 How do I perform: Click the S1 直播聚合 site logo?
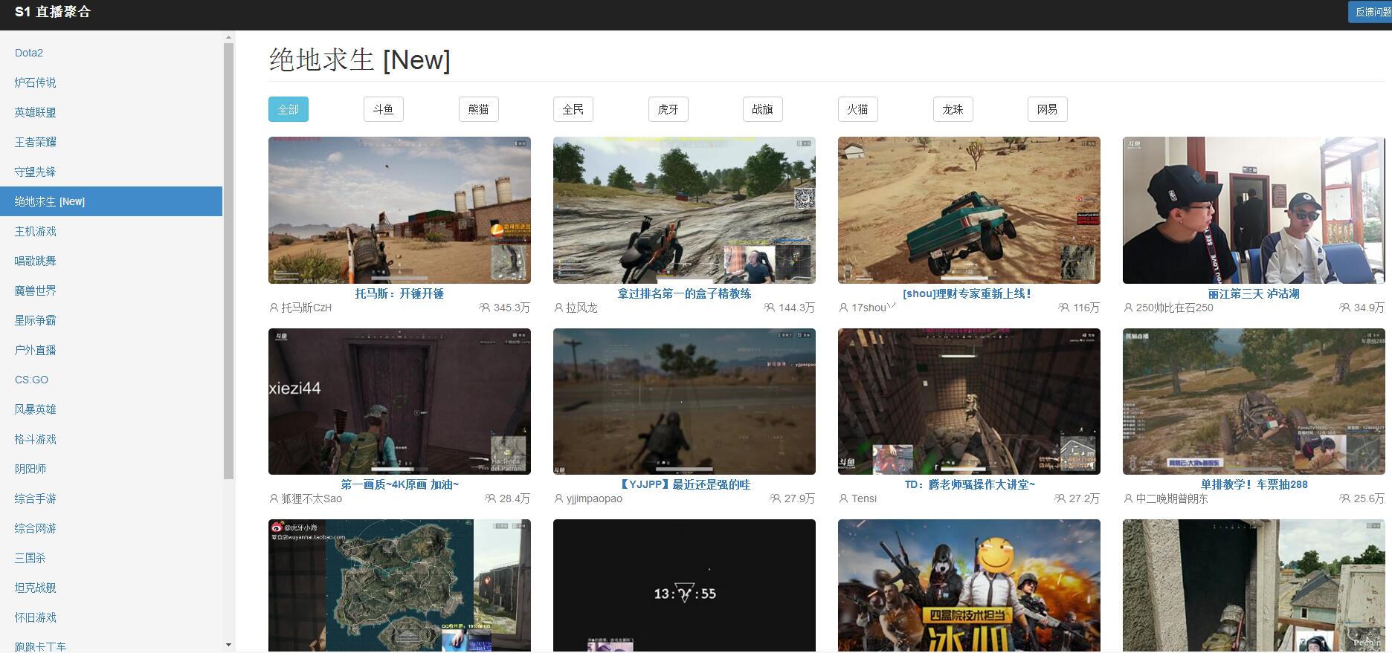pyautogui.click(x=52, y=12)
